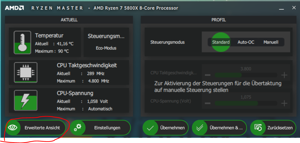
Task: Click the current clock value 289 MHz
Action: 95,74
